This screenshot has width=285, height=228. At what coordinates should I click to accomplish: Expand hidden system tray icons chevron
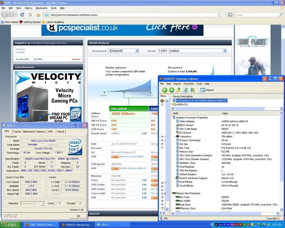[212, 225]
